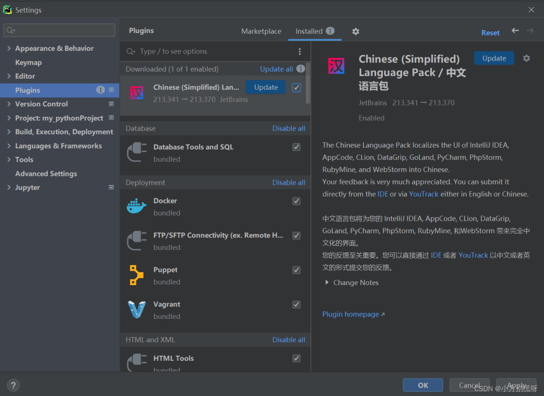The image size is (544, 396).
Task: Uncheck the Chinese (Simplified) Language Pack checkbox
Action: [296, 88]
